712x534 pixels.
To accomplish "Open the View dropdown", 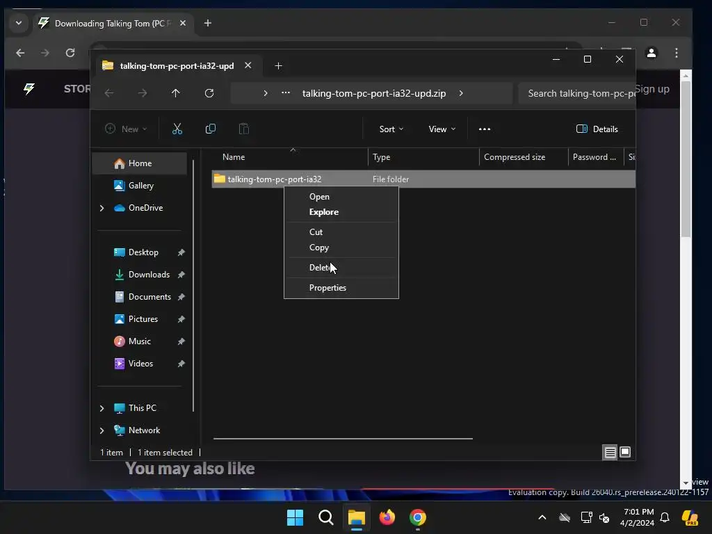I will tap(442, 129).
